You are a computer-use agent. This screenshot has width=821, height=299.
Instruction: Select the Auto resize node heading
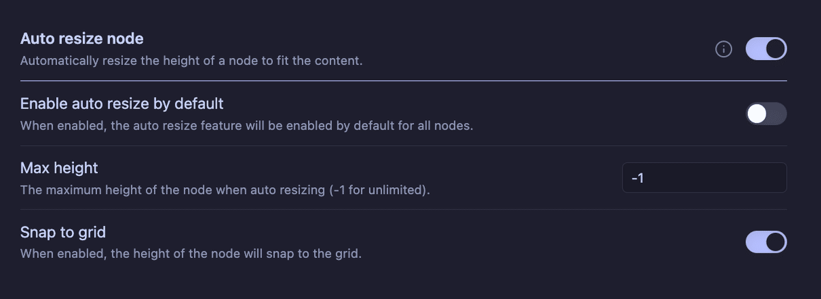(82, 38)
